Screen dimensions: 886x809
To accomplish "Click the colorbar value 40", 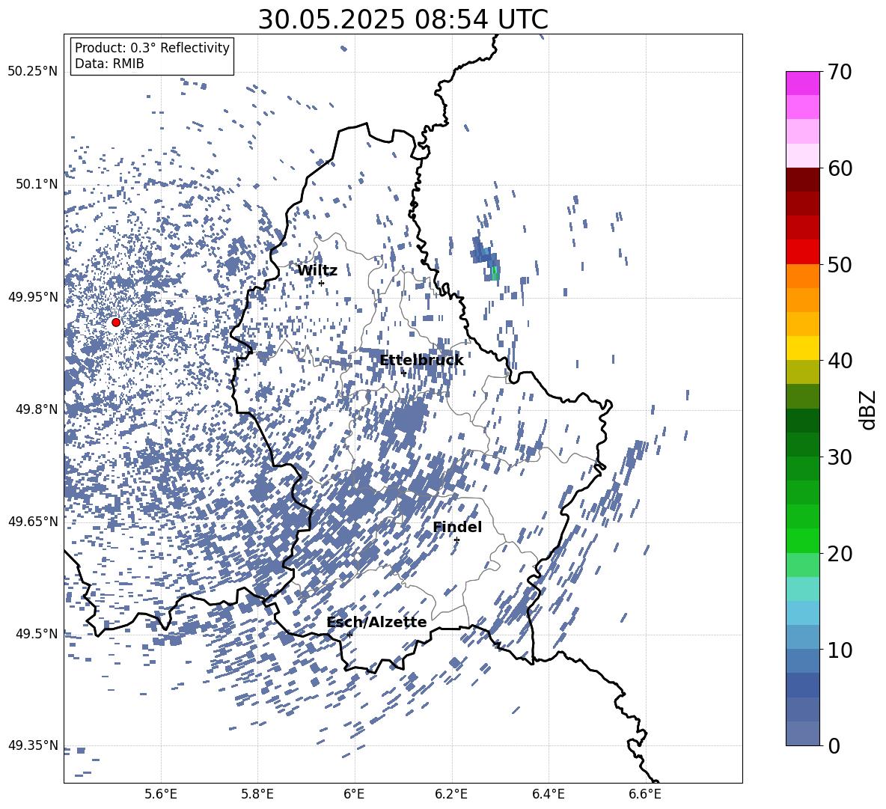I will pos(840,361).
